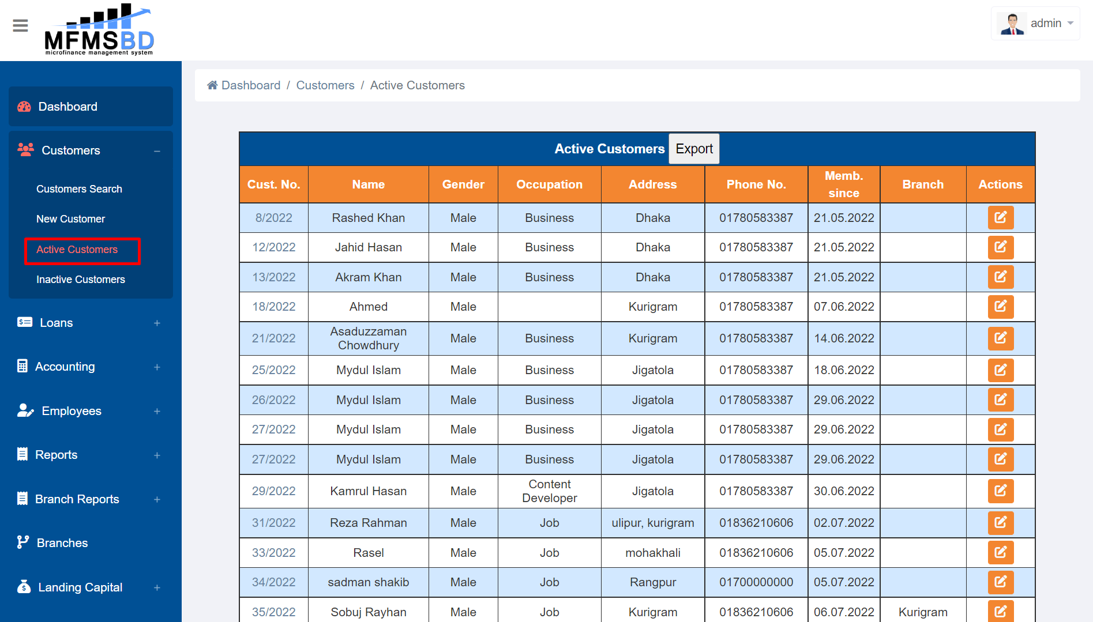Edit customer Sobuj Rayhan
This screenshot has width=1093, height=622.
[1001, 611]
